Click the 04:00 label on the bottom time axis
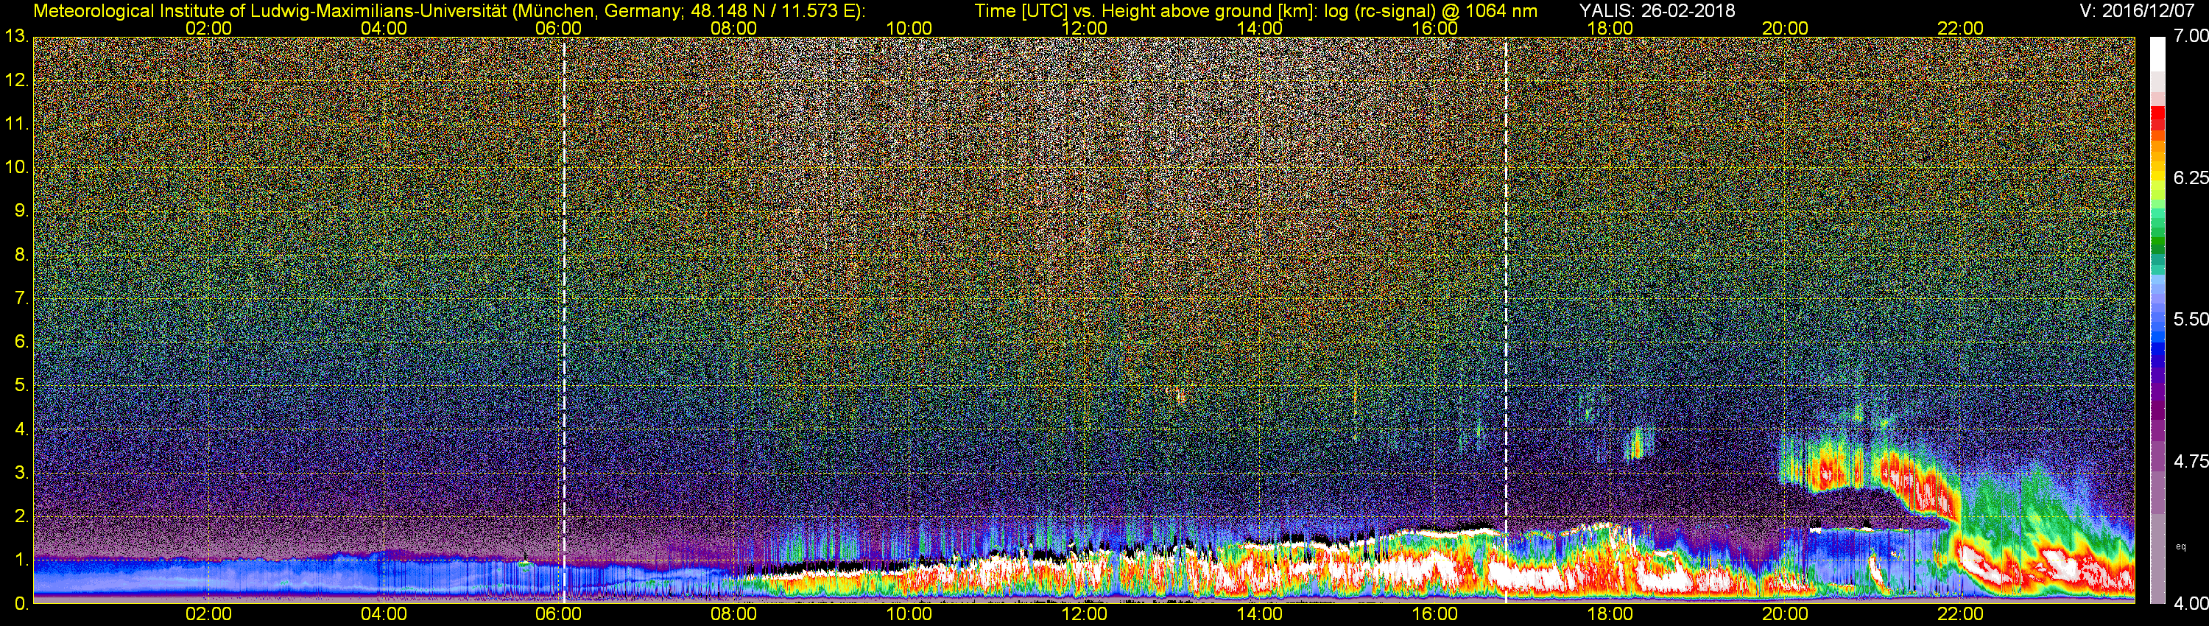 coord(384,614)
